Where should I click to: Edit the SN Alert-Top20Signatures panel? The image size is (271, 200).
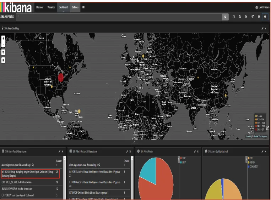pos(59,152)
